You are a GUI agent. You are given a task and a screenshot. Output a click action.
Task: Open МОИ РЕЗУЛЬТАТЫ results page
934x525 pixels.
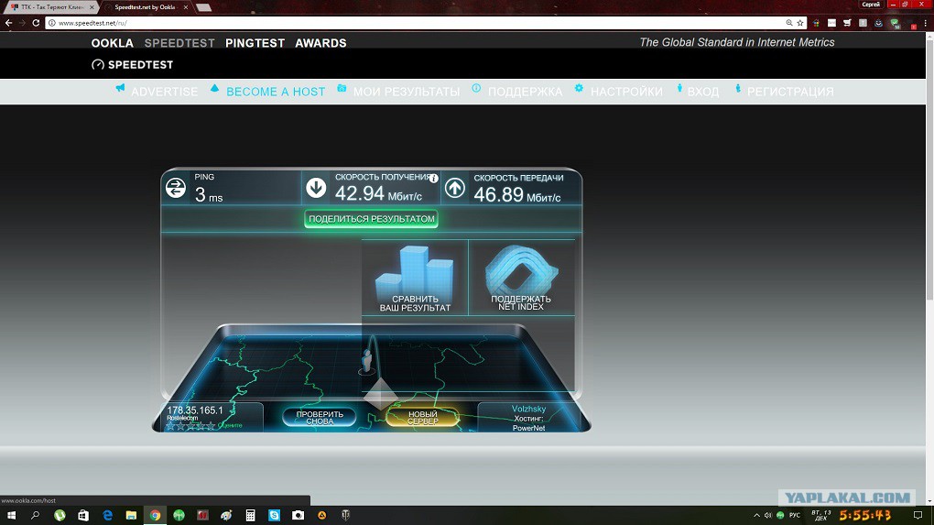tap(407, 92)
